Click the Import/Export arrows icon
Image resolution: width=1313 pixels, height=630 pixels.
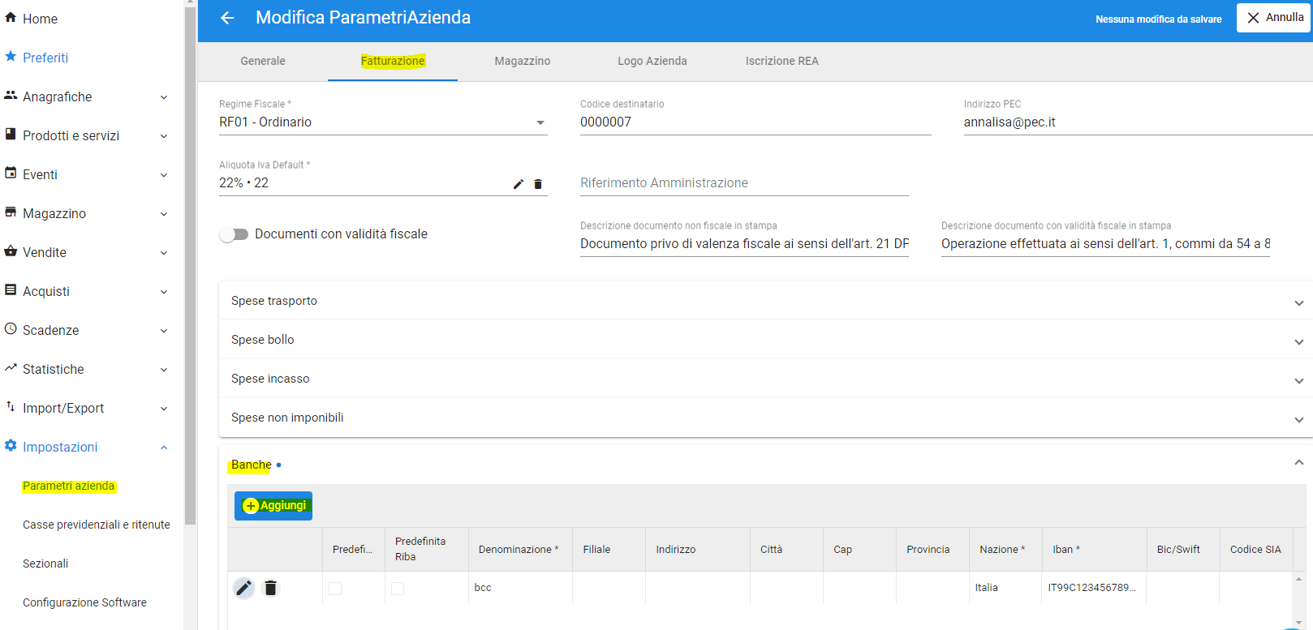pyautogui.click(x=11, y=406)
